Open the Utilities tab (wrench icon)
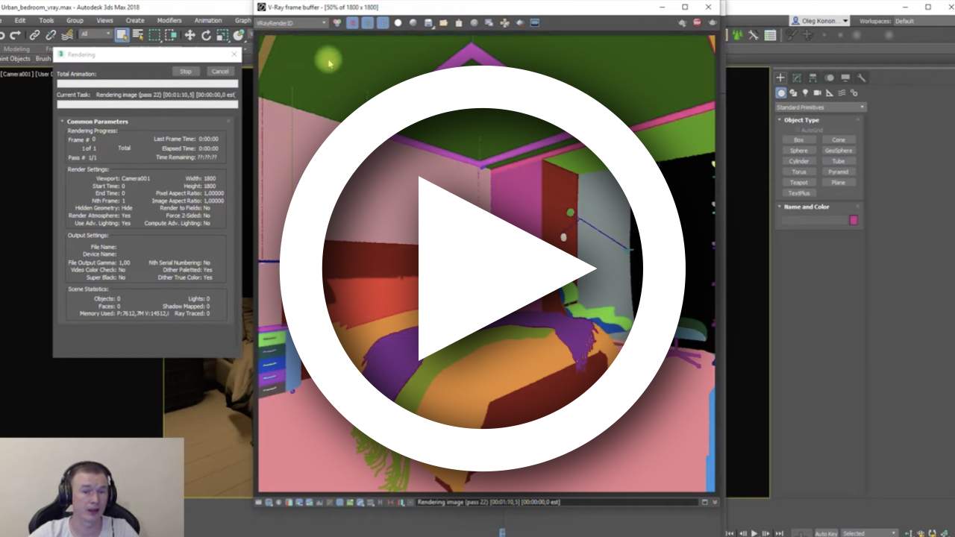 coord(862,78)
